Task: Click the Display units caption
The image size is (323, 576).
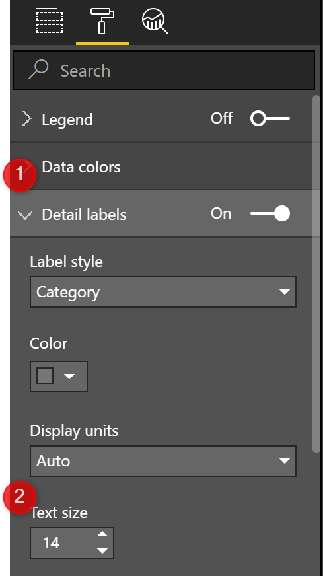Action: pos(74,431)
